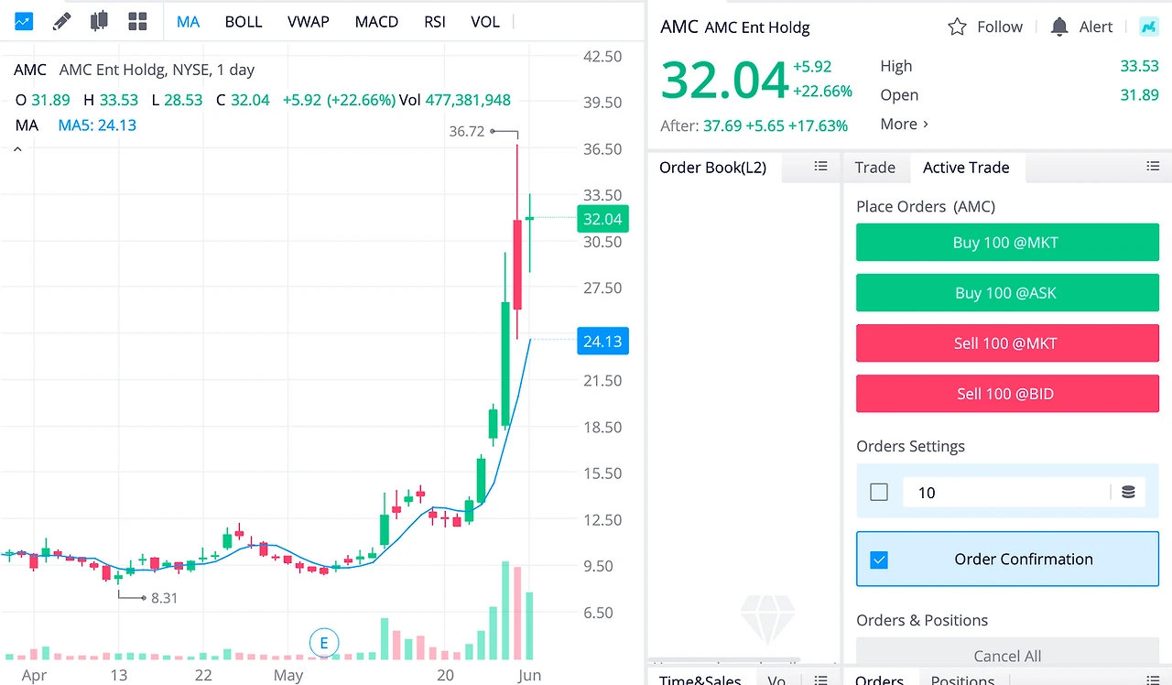Click the blue 24.13 MA price tag
The image size is (1172, 685).
602,342
